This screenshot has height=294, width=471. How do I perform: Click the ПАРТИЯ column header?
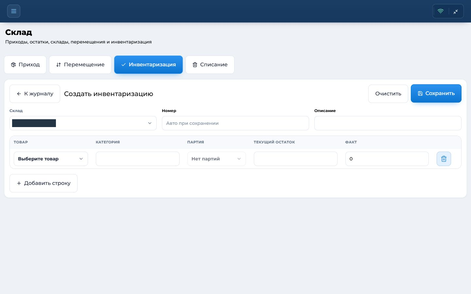tap(196, 142)
